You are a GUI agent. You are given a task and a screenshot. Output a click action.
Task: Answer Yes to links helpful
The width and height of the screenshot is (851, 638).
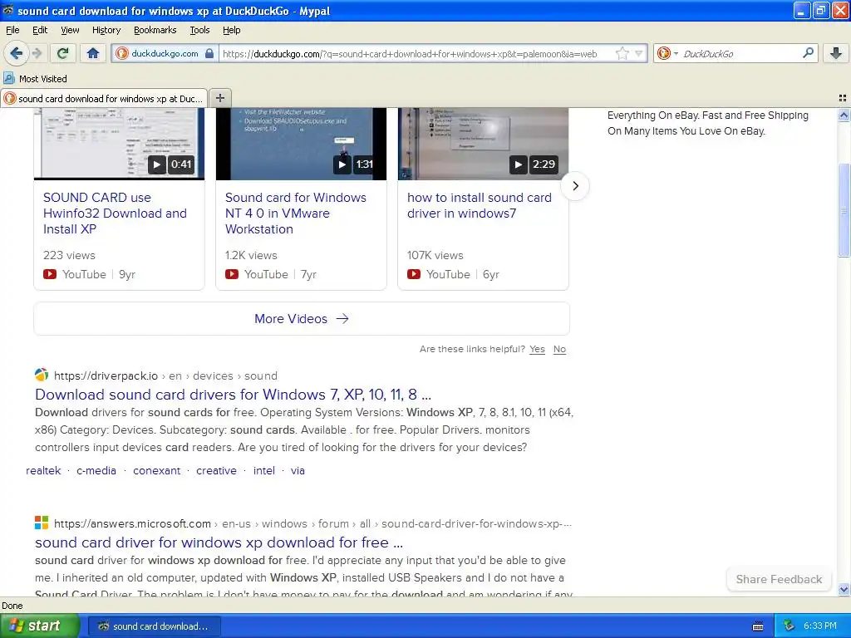538,349
